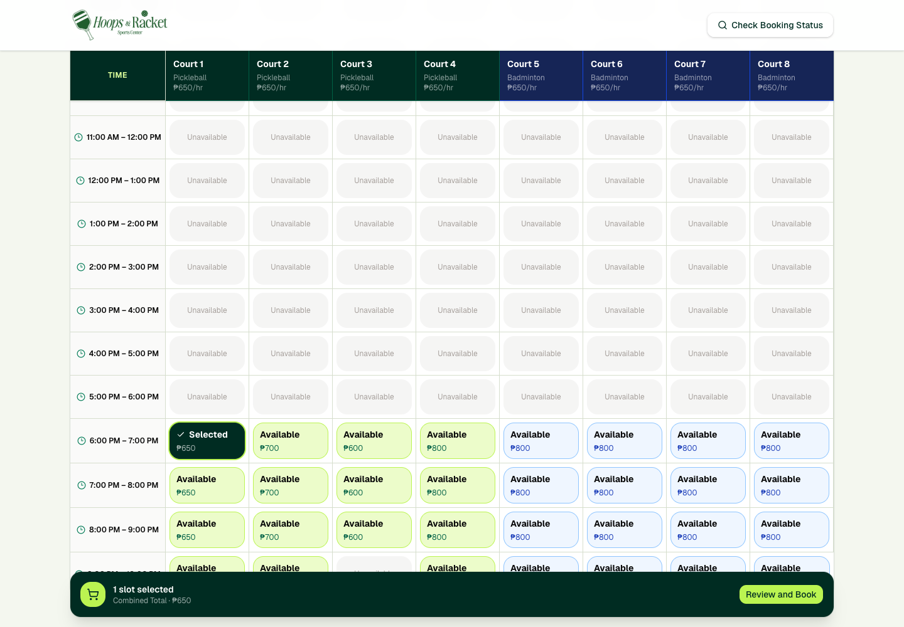Screen dimensions: 904x627
Task: Click Unavailable cell for Court 6 at 12:00 PM
Action: point(625,181)
